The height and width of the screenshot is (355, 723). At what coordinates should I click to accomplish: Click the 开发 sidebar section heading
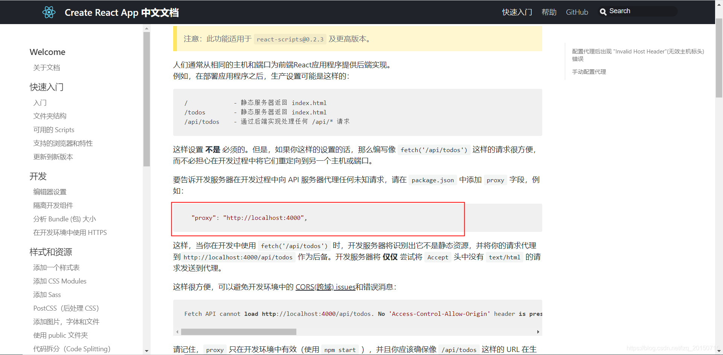coord(38,176)
